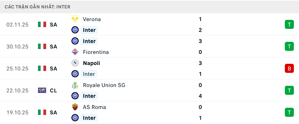Open the Royale Union SG link
The image size is (299, 124).
pos(104,85)
